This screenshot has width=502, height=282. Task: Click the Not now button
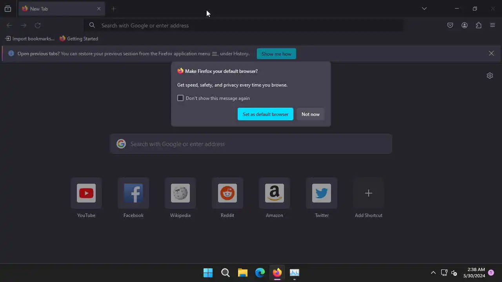[x=311, y=114]
